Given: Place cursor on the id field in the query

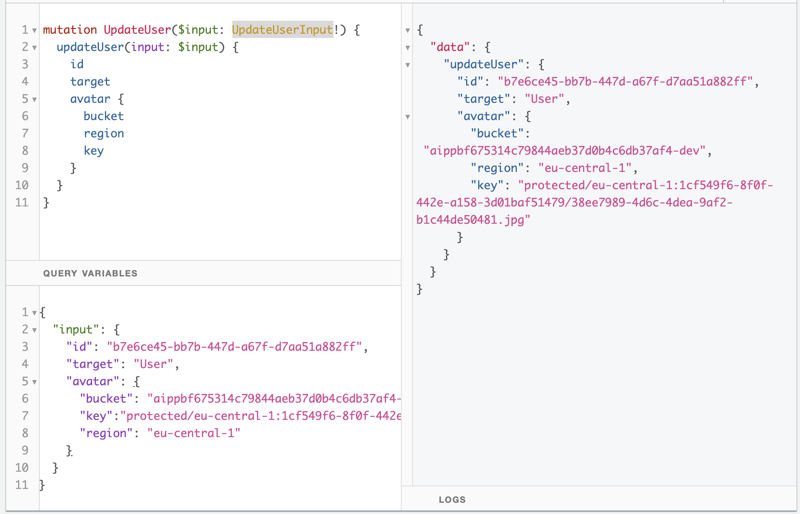Looking at the screenshot, I should pyautogui.click(x=77, y=64).
